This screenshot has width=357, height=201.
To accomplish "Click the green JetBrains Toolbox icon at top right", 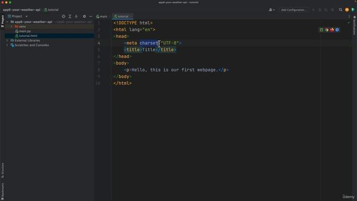I will coord(353,10).
